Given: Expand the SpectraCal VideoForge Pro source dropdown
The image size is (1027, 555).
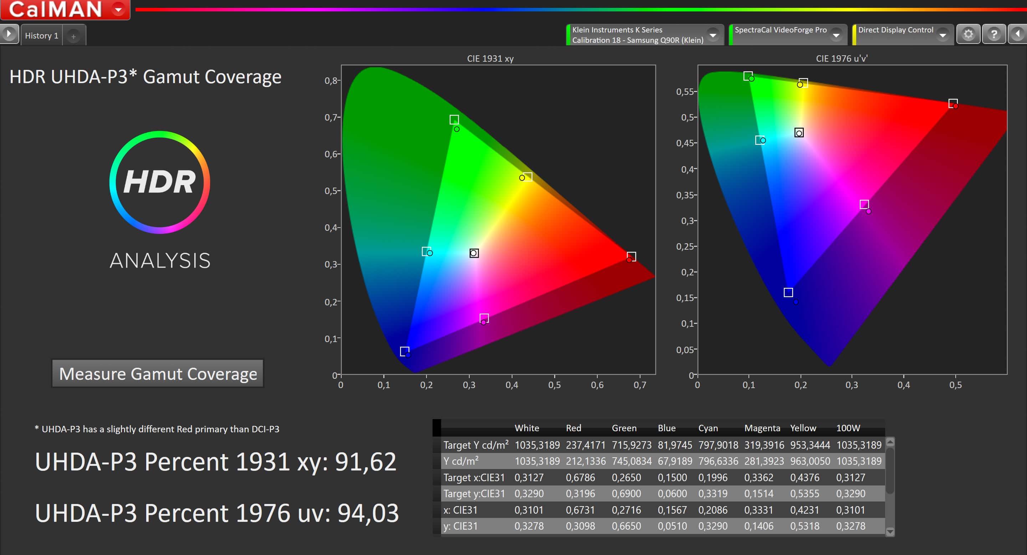Looking at the screenshot, I should [x=836, y=35].
